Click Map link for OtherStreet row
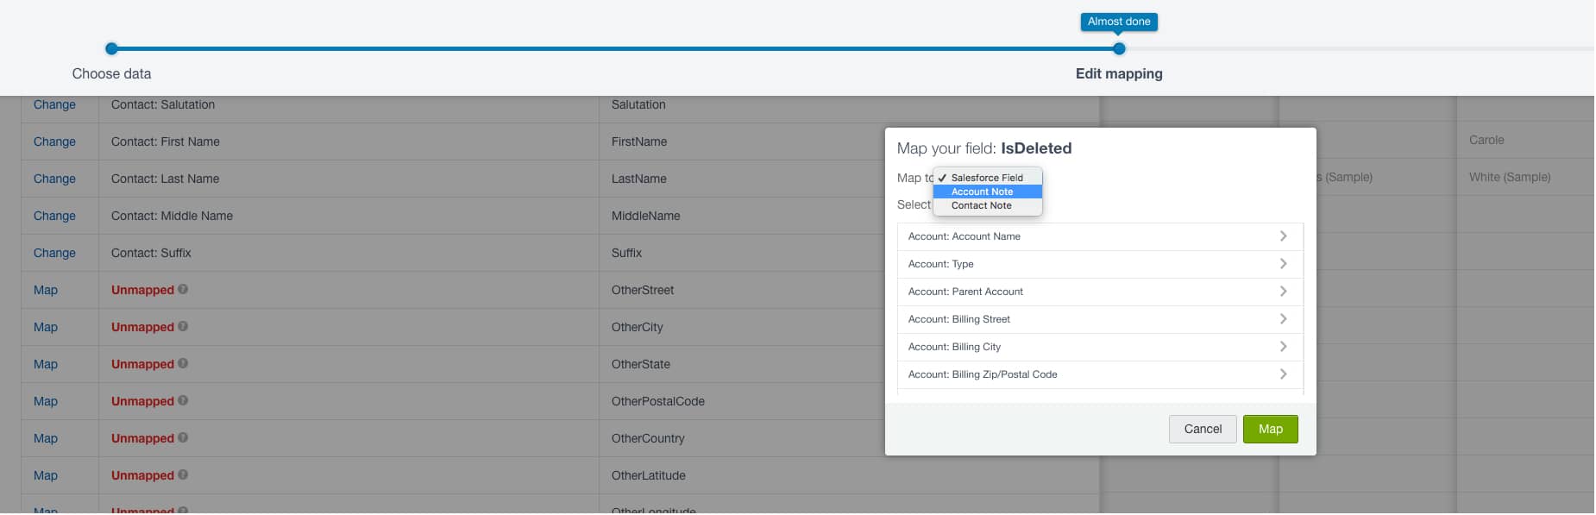1596x515 pixels. pyautogui.click(x=46, y=290)
